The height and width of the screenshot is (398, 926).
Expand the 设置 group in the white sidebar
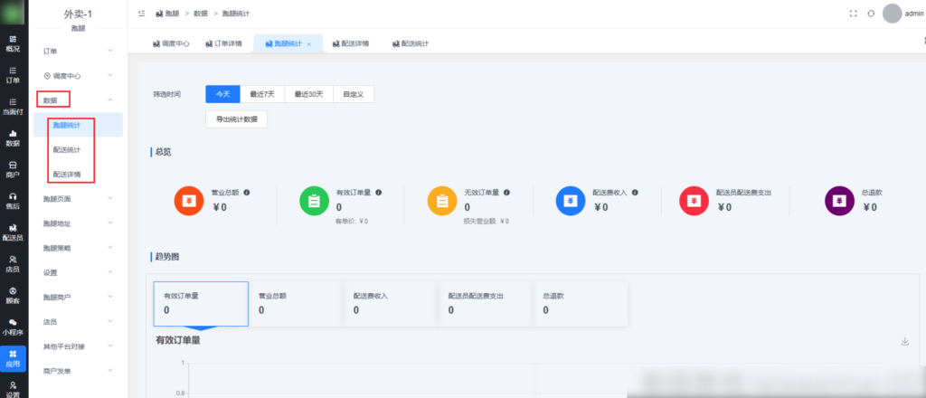click(x=78, y=273)
